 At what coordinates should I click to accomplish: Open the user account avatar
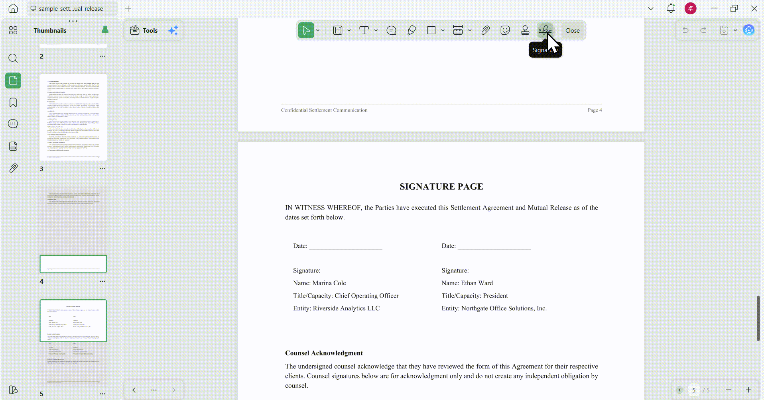tap(691, 8)
